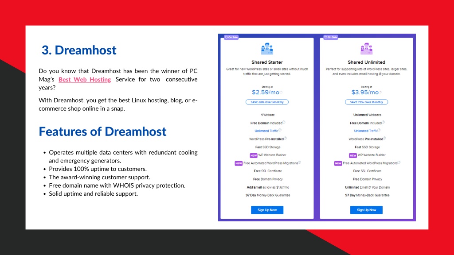Click the '$3.95/mo' price
Viewport: 454px width, 255px height.
(x=365, y=92)
